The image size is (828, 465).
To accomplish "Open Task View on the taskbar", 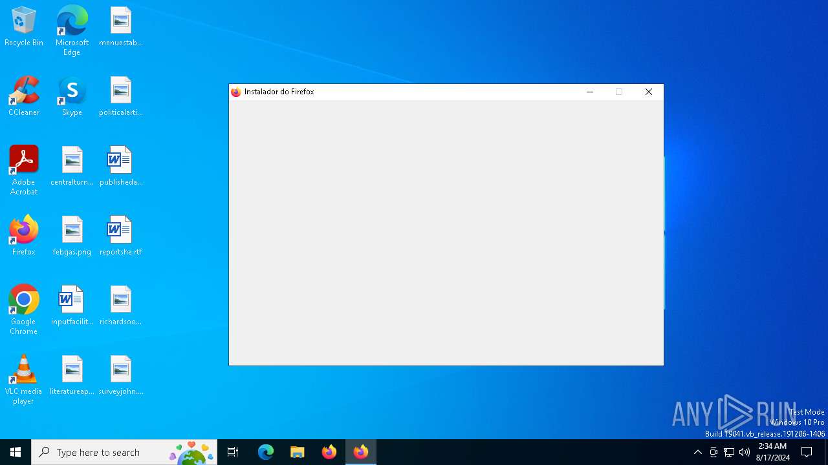I will [x=233, y=452].
